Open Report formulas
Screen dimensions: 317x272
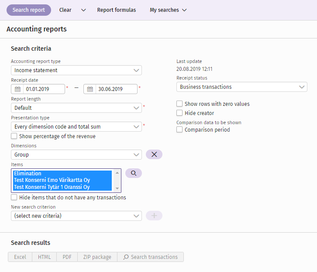coord(117,10)
